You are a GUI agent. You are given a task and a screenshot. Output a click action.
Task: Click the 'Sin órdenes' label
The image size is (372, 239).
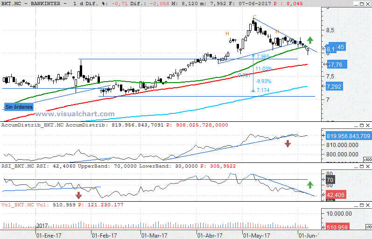(19, 107)
